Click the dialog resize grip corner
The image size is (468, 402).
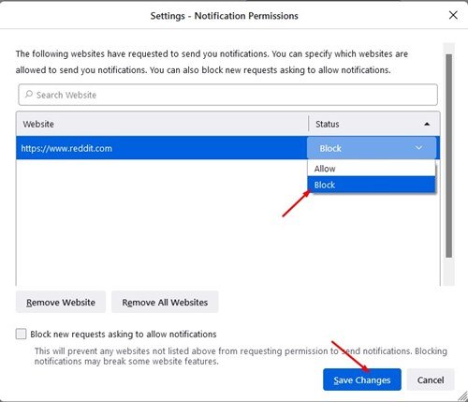tap(462, 395)
